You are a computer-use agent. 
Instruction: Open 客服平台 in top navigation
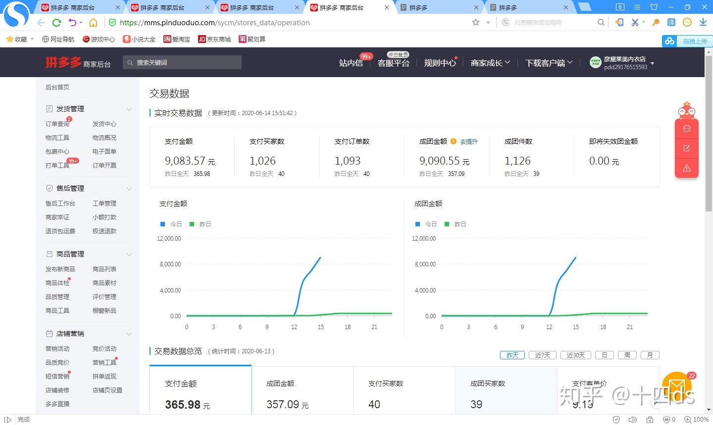click(x=394, y=63)
